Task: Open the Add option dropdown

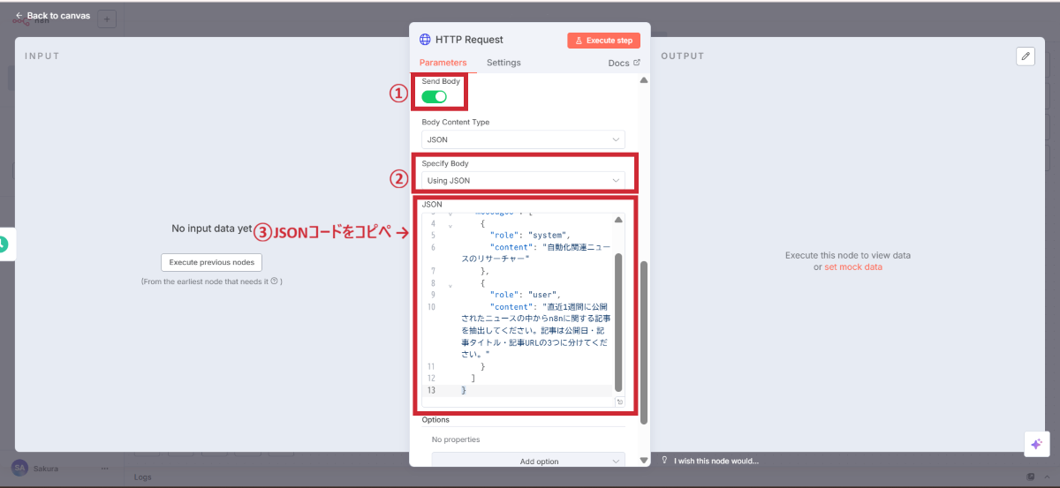Action: click(x=527, y=461)
